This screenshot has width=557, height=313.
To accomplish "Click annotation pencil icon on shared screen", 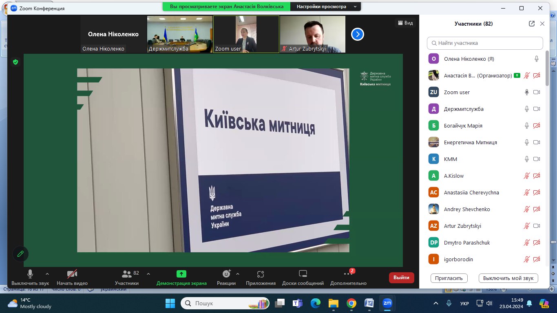I will tap(20, 253).
